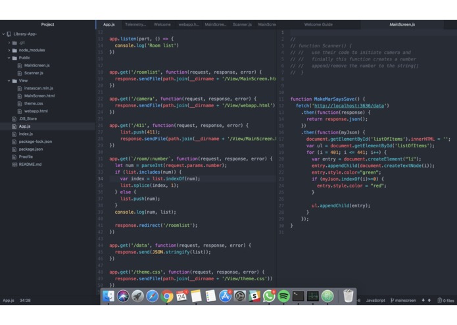The height and width of the screenshot is (325, 457).
Task: Launch Google Chrome from the dock
Action: tap(167, 297)
